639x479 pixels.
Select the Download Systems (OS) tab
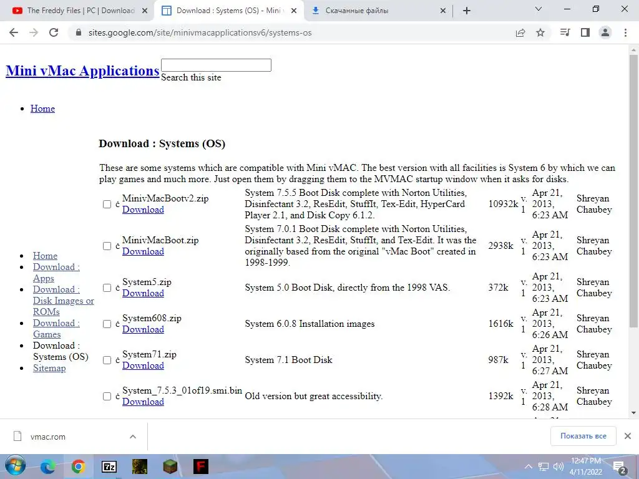[x=230, y=11]
